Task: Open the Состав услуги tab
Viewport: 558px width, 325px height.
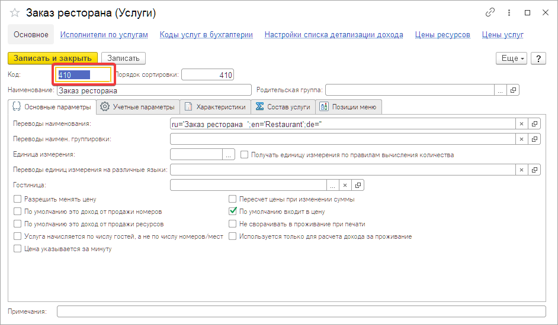Action: 283,107
